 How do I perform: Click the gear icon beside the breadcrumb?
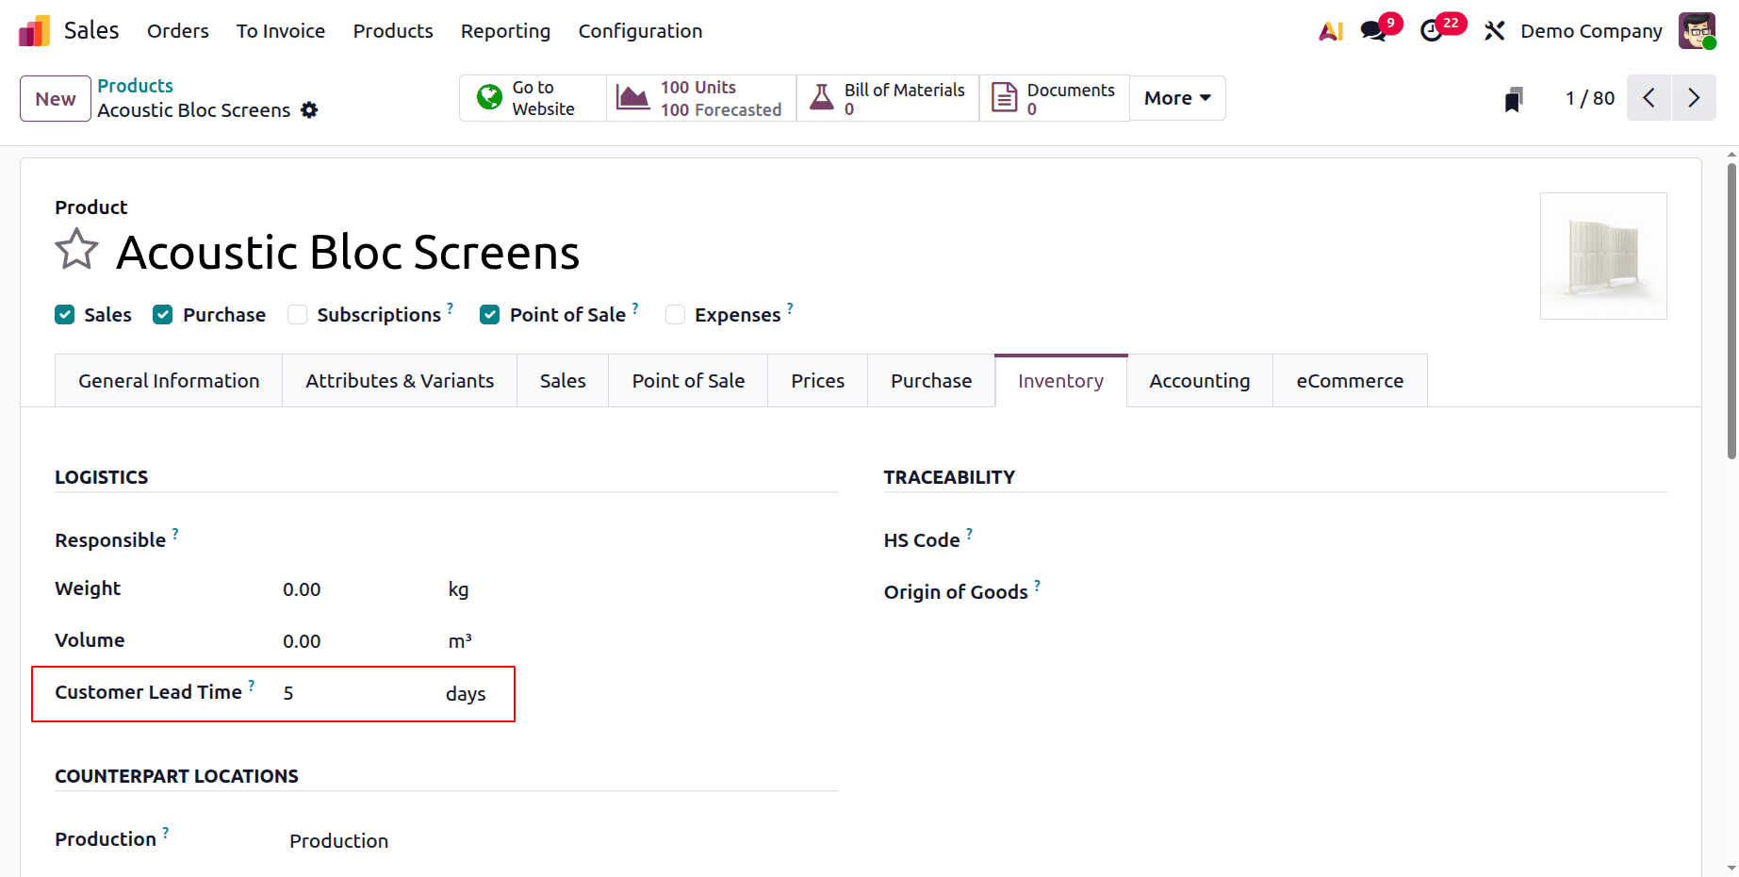(309, 110)
